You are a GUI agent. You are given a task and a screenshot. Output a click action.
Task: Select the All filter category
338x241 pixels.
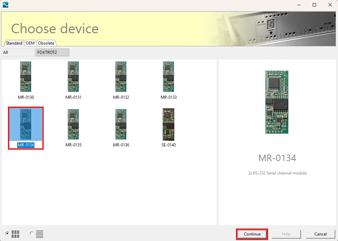18,52
